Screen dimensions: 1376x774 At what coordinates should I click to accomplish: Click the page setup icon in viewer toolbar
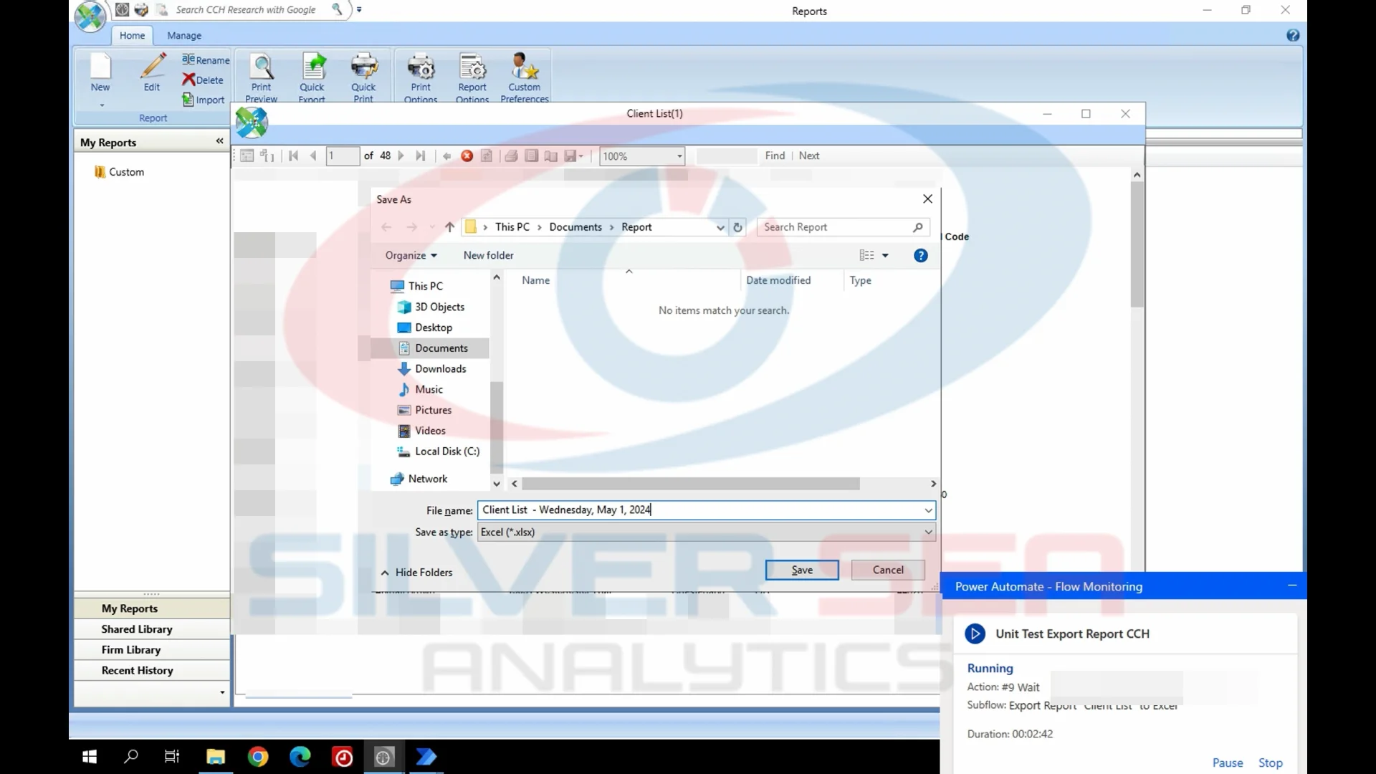point(551,156)
